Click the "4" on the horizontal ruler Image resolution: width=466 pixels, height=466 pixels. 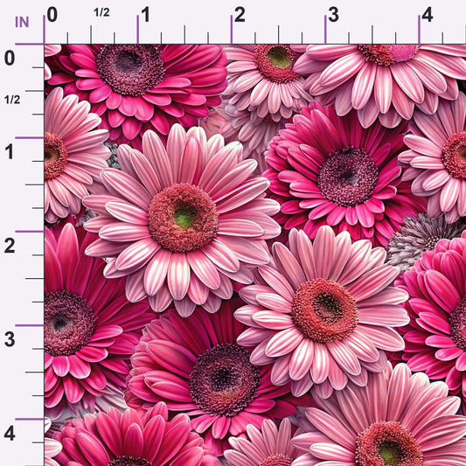428,15
